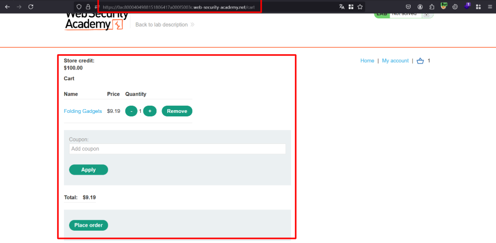Screen dimensions: 496x243
Task: Open Firefox hamburger application menu
Action: (489, 7)
